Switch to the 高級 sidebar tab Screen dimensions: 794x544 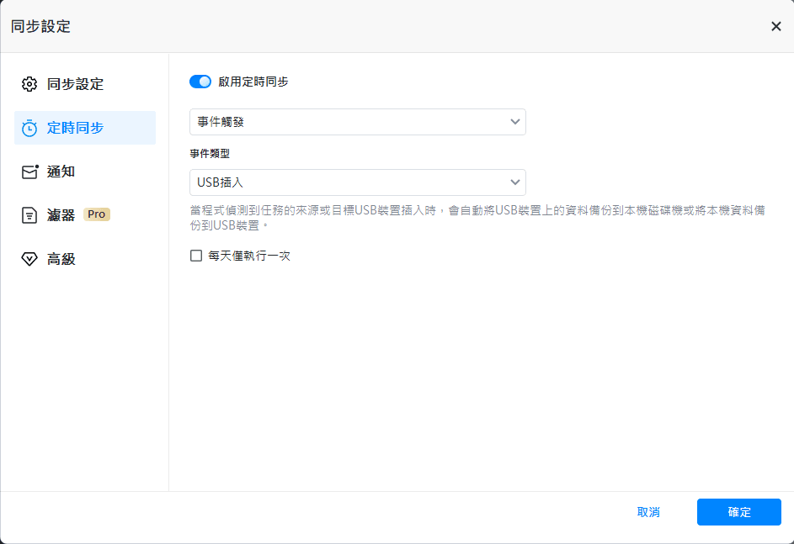pyautogui.click(x=85, y=259)
